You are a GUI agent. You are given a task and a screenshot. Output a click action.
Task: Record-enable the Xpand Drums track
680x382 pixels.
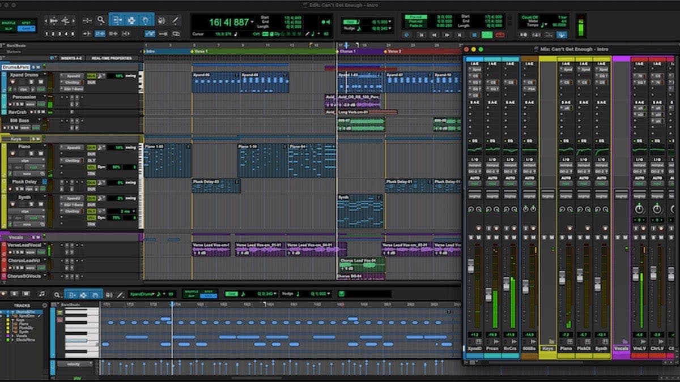click(11, 81)
